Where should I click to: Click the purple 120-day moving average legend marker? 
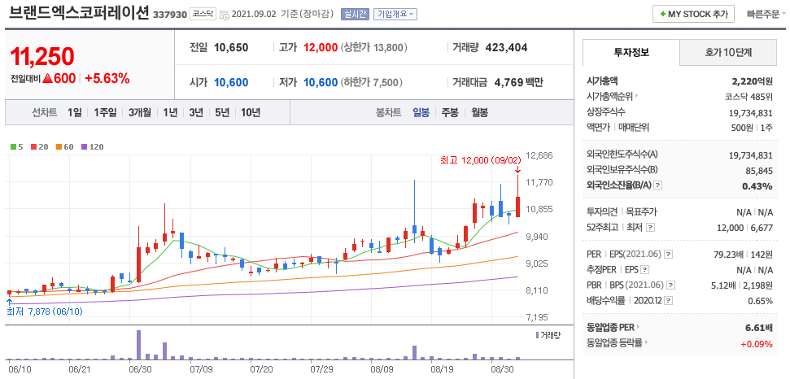tap(84, 147)
